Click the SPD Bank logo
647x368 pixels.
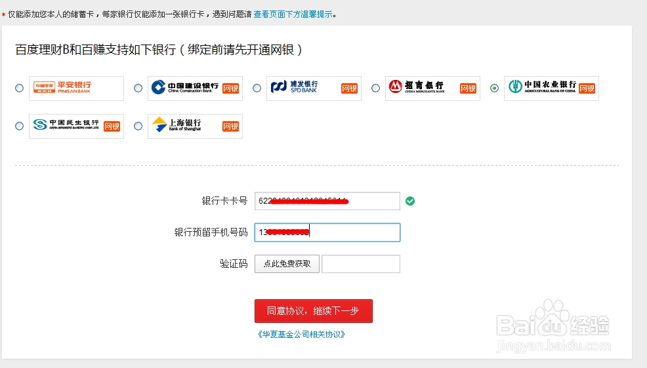click(x=314, y=88)
